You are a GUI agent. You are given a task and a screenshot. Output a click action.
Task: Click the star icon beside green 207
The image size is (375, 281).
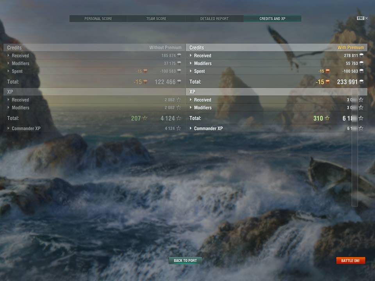pos(145,118)
